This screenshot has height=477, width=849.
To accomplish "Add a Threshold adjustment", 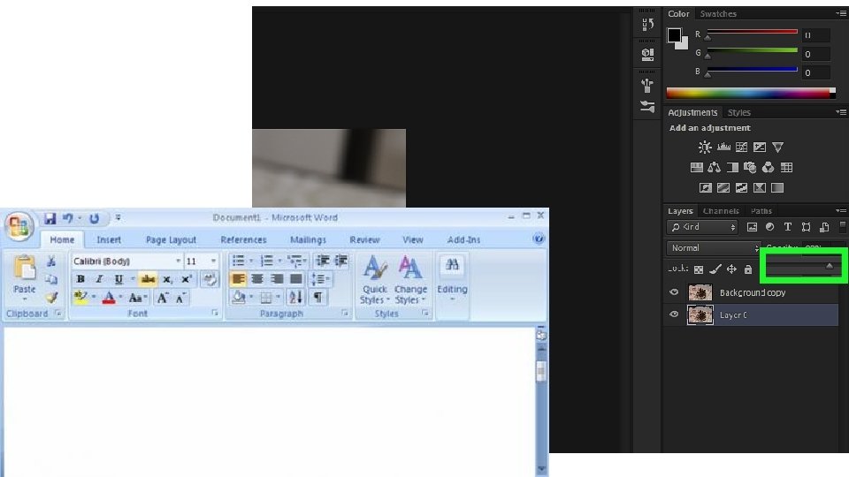I will click(x=741, y=187).
